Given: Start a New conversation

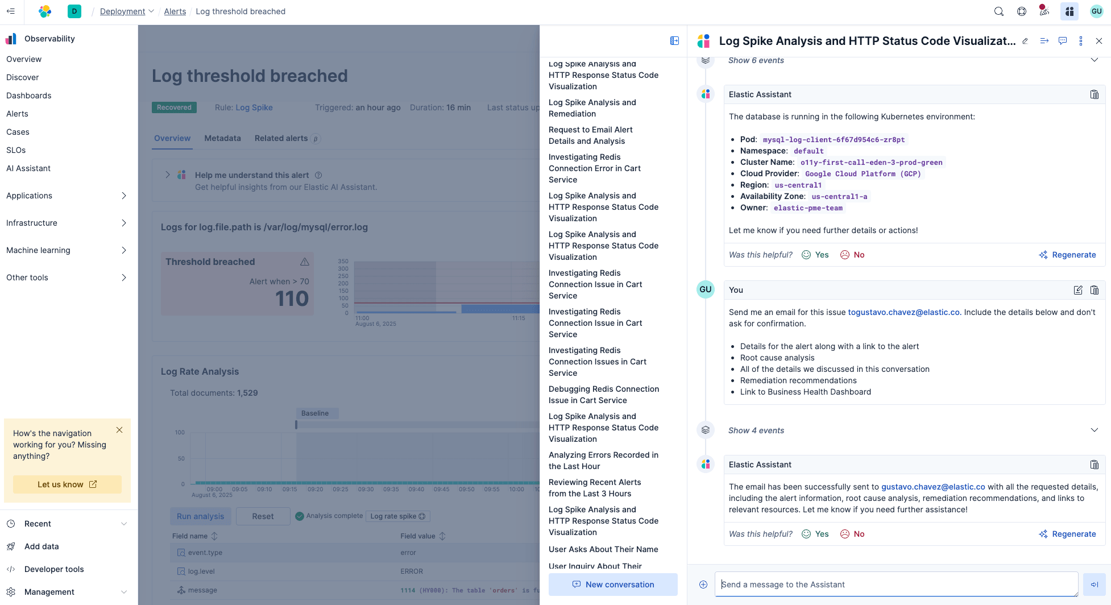Looking at the screenshot, I should [613, 585].
